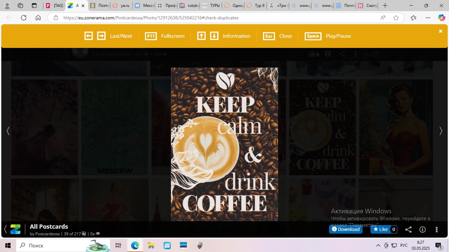Open the Windows Start menu
The width and height of the screenshot is (449, 252).
point(8,245)
